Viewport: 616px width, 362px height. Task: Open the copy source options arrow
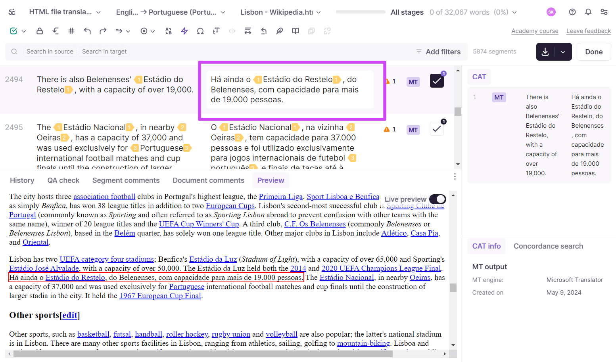pyautogui.click(x=128, y=31)
